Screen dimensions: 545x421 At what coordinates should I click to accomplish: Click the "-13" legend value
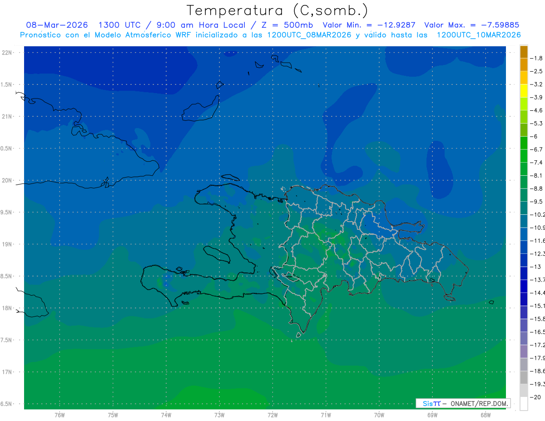[x=535, y=267]
